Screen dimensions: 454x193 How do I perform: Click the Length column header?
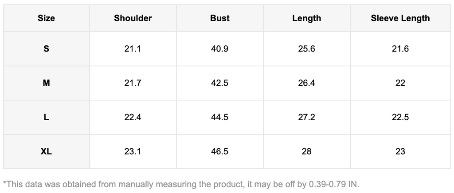pyautogui.click(x=306, y=18)
